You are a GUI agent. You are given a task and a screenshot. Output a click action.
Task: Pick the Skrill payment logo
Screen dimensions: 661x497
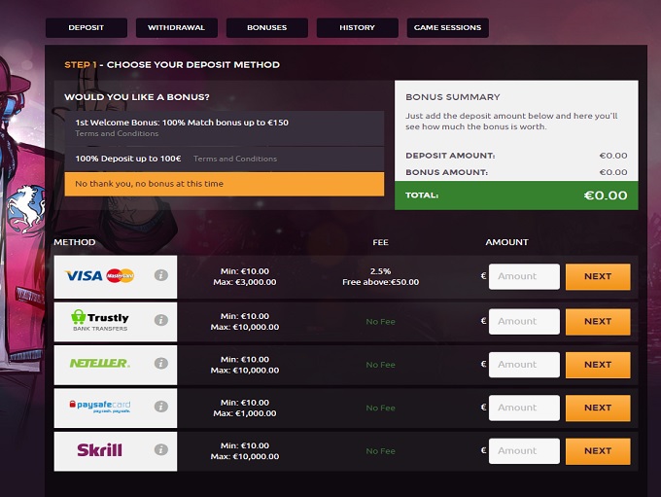(x=99, y=450)
